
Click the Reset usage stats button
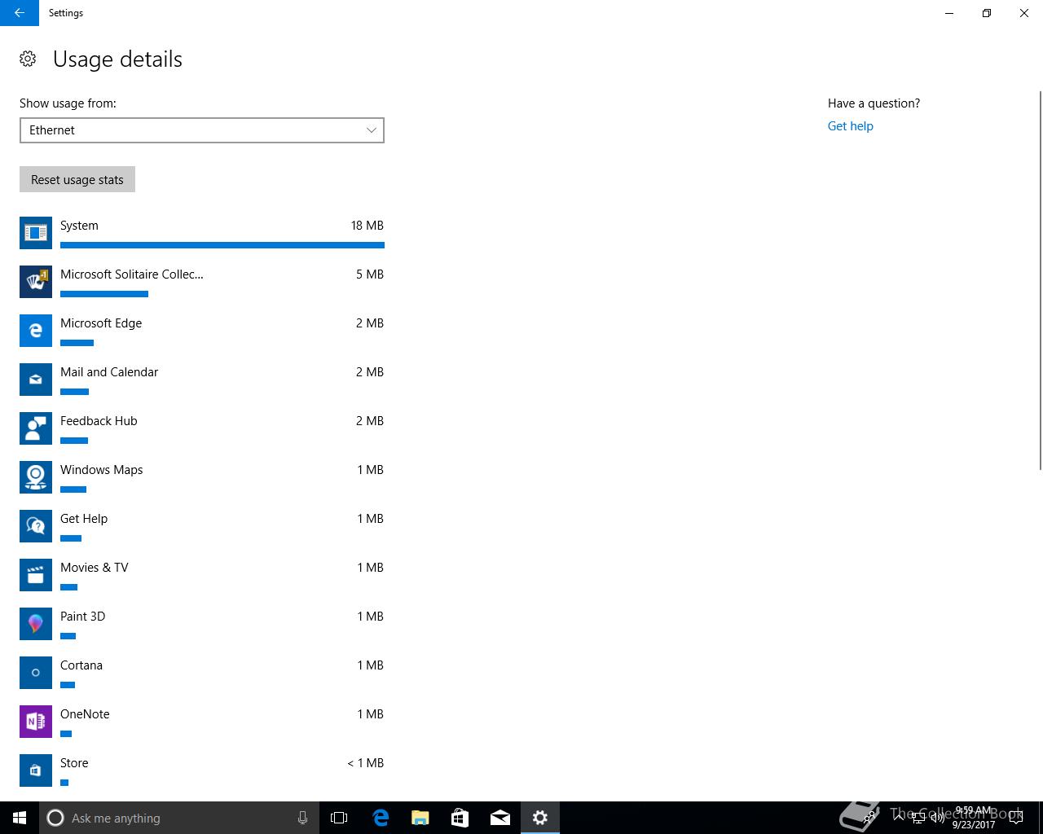point(77,180)
